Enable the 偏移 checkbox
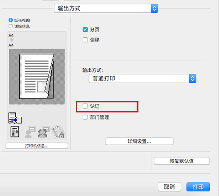The width and height of the screenshot is (219, 196). click(x=85, y=40)
